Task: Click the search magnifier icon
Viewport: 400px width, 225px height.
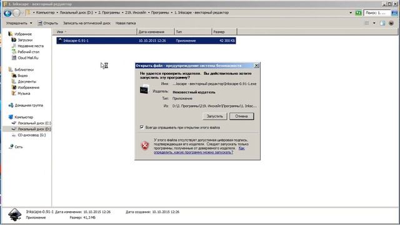Action: click(394, 12)
